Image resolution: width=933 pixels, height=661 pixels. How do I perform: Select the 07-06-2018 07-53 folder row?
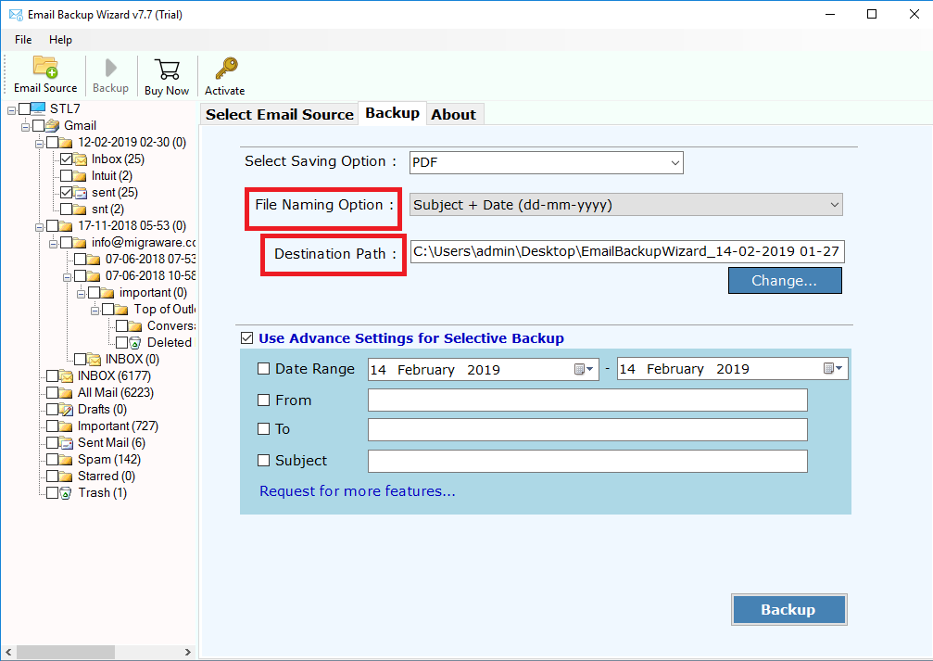click(150, 259)
